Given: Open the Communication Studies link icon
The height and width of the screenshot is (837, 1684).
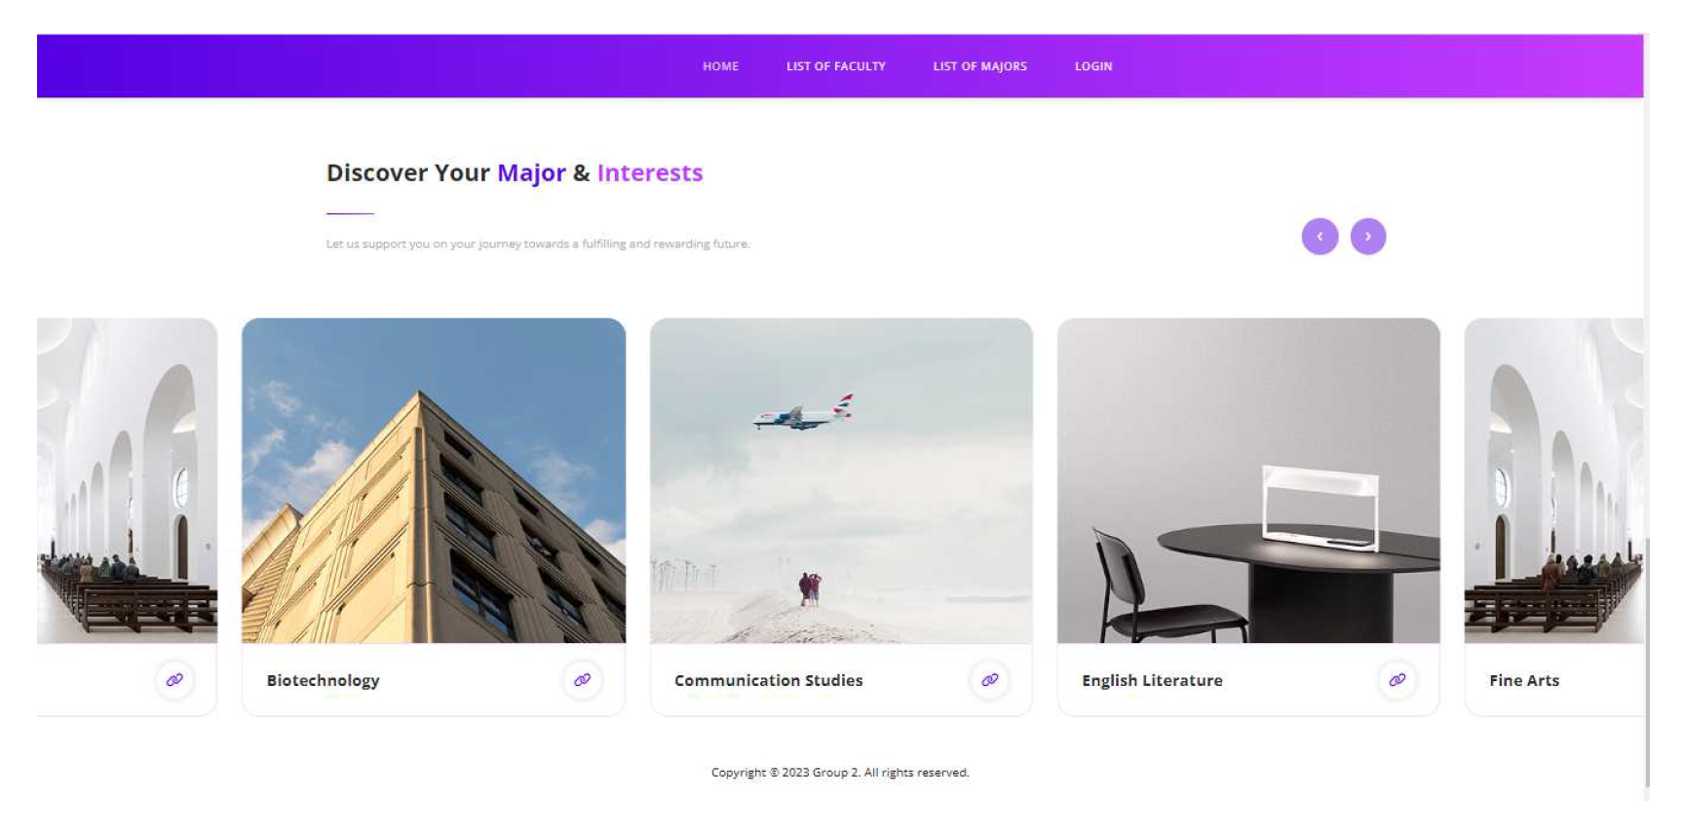Looking at the screenshot, I should pos(989,680).
